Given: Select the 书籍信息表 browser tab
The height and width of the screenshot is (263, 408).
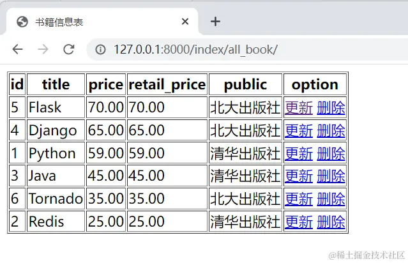Looking at the screenshot, I should 102,22.
